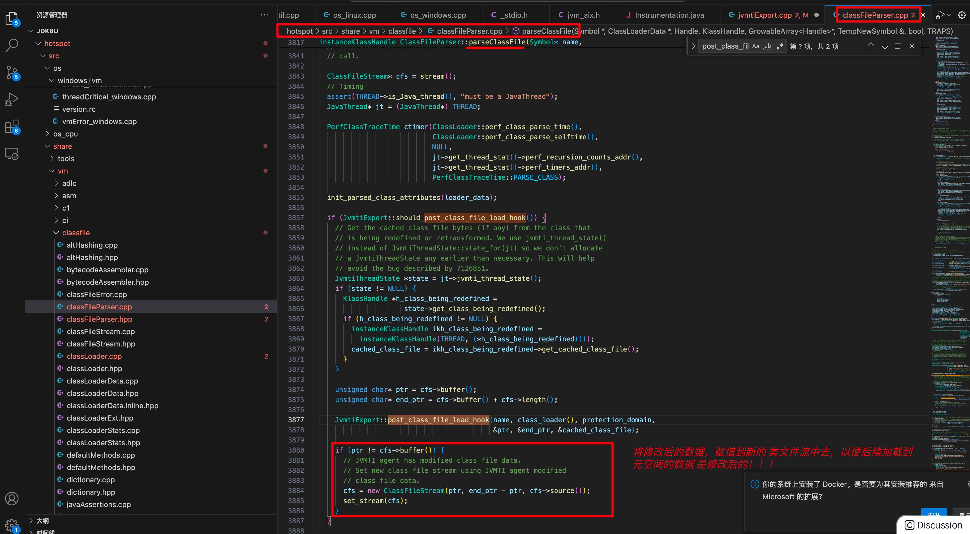Open the Remote Explorer view
Image resolution: width=970 pixels, height=534 pixels.
click(12, 154)
